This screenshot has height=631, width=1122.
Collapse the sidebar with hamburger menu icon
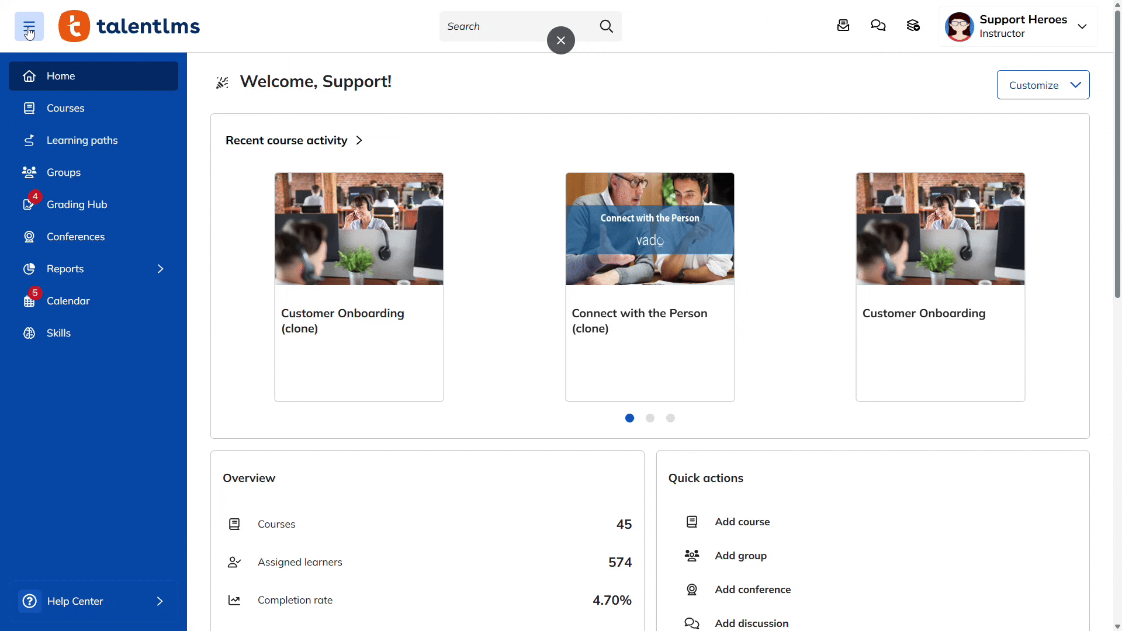tap(29, 26)
